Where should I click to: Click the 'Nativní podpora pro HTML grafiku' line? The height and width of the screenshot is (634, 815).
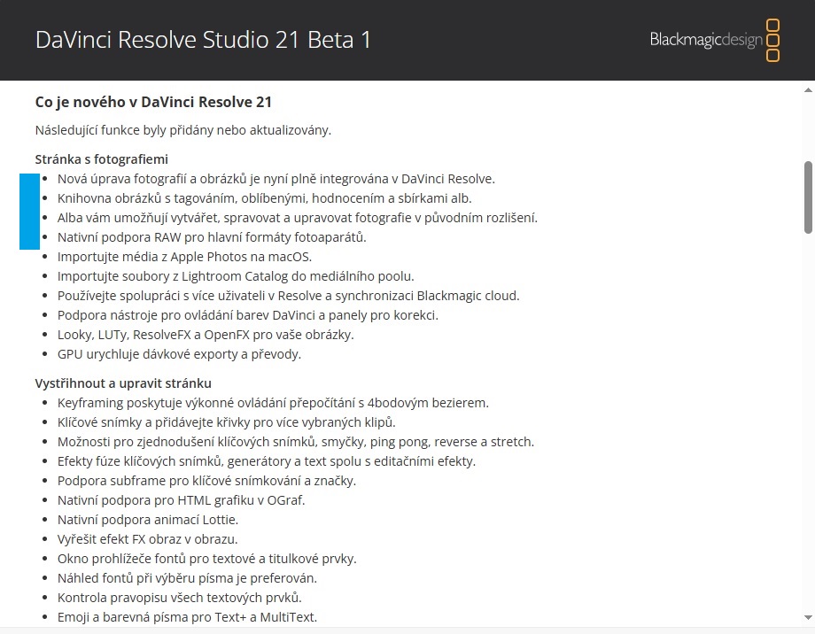[181, 500]
